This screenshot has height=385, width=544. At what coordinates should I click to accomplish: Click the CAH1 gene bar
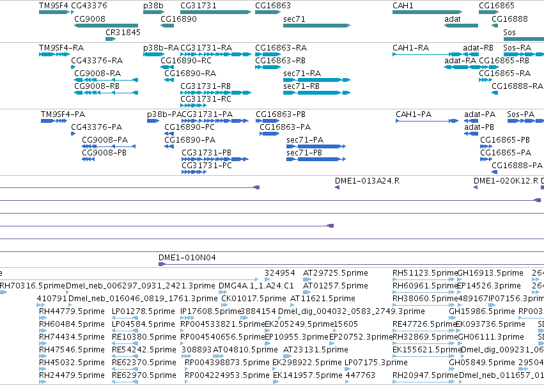click(x=428, y=12)
